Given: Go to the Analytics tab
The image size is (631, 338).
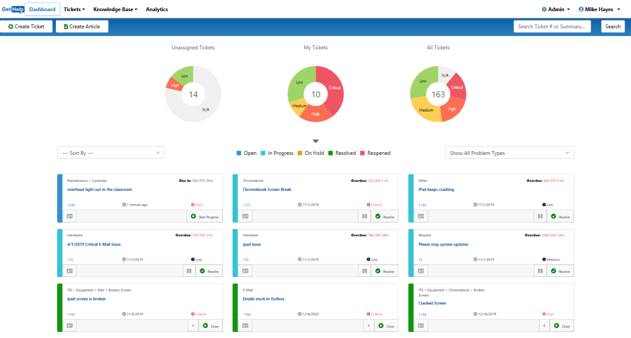Looking at the screenshot, I should click(156, 9).
